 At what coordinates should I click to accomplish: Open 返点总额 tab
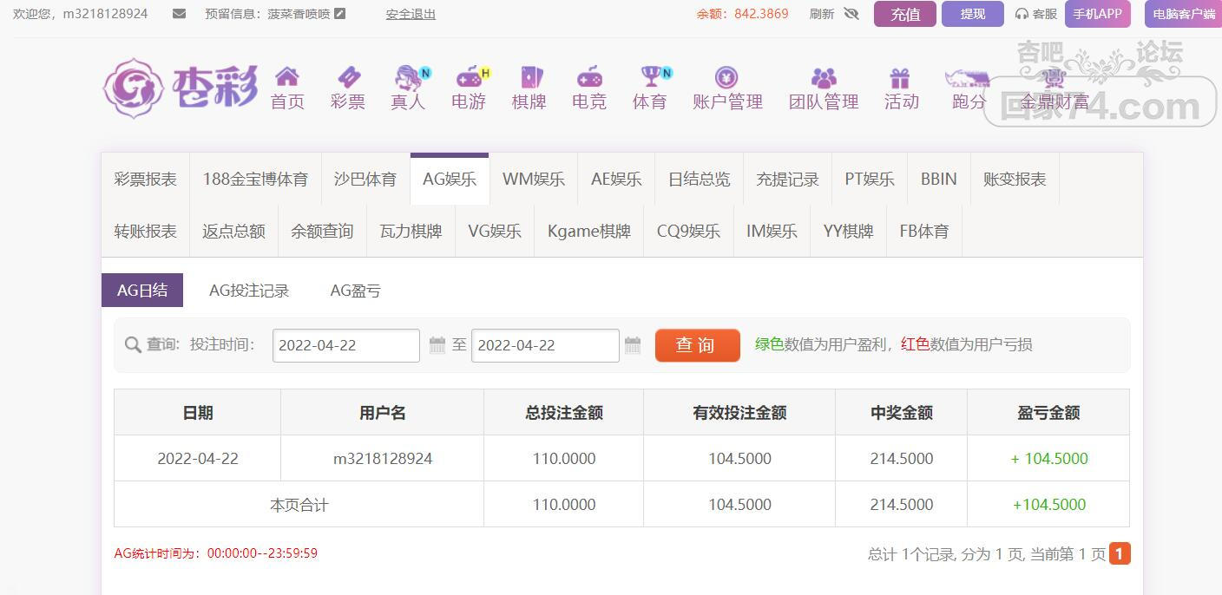click(234, 232)
